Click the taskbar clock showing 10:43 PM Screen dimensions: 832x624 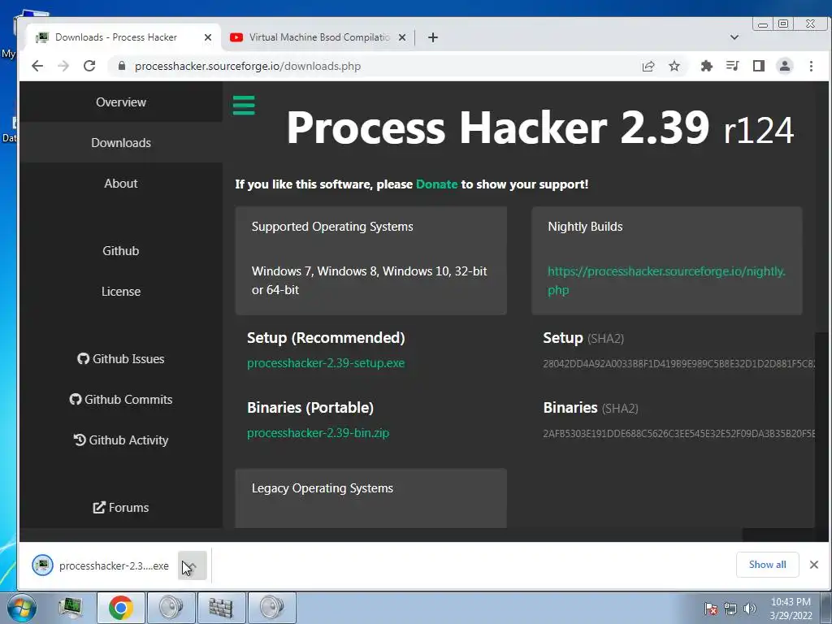point(791,609)
